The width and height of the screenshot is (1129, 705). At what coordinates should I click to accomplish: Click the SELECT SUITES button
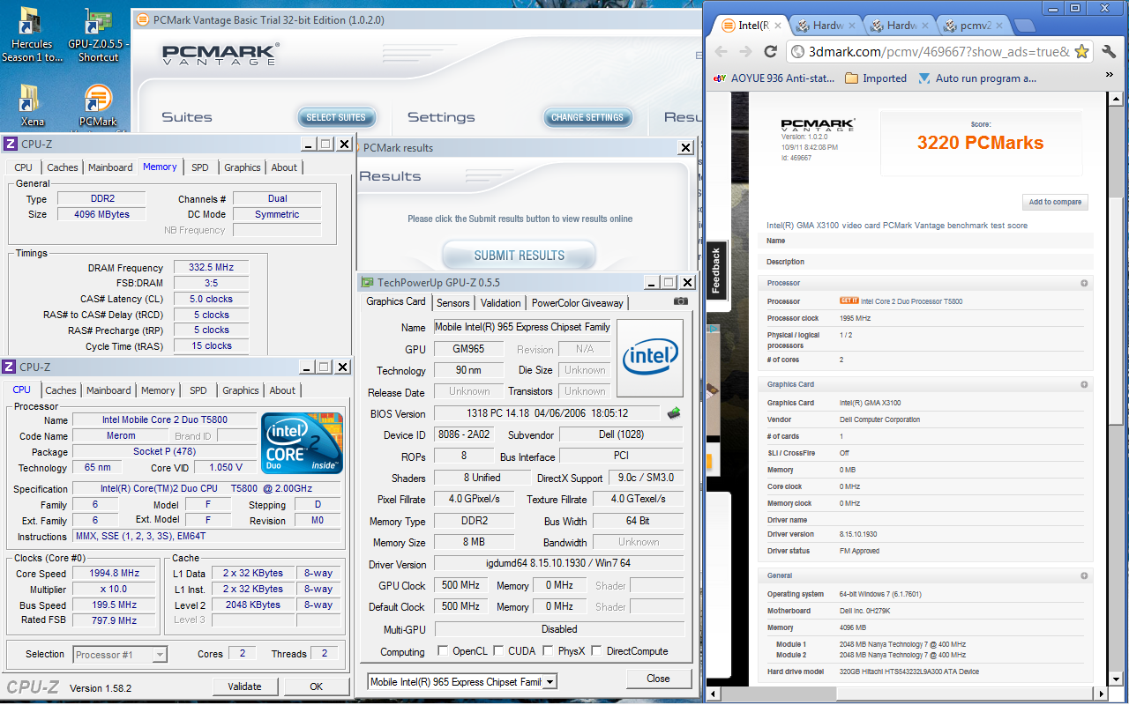[336, 117]
